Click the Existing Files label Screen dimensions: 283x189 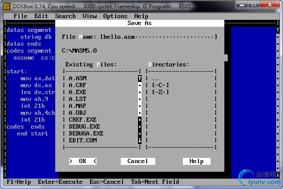(x=91, y=64)
